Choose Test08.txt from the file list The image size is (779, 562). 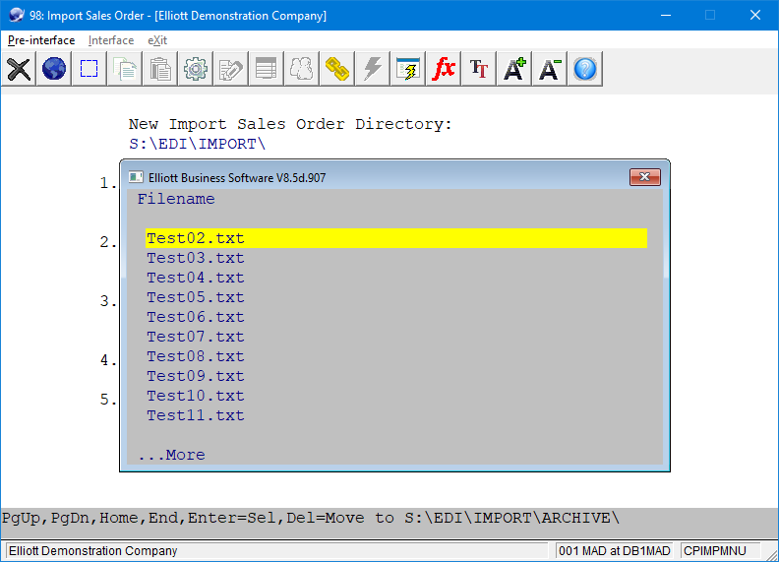coord(196,356)
